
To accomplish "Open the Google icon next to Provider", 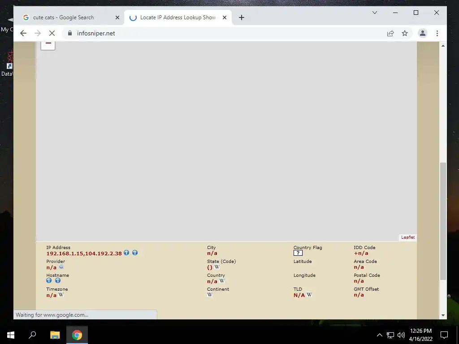I will [x=61, y=267].
